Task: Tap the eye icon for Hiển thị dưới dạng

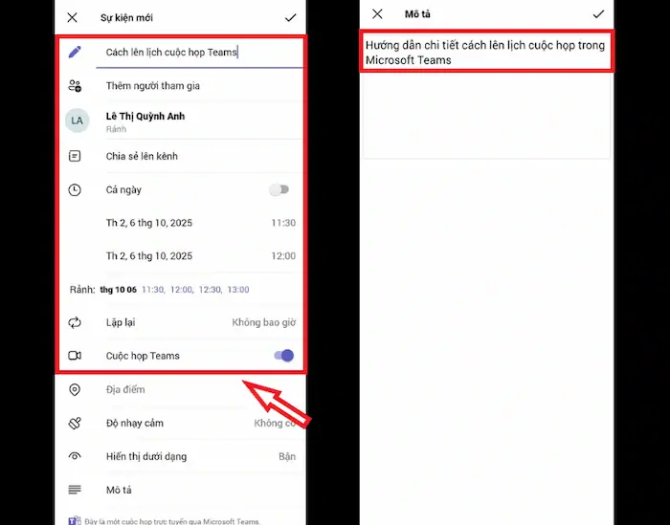Action: click(x=75, y=456)
